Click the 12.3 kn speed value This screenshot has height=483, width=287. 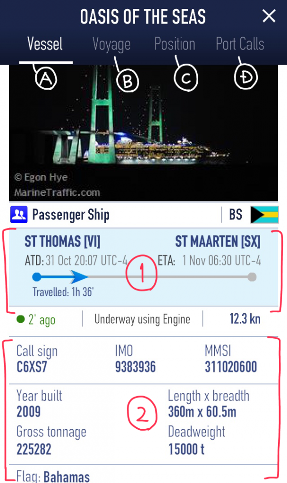(245, 319)
